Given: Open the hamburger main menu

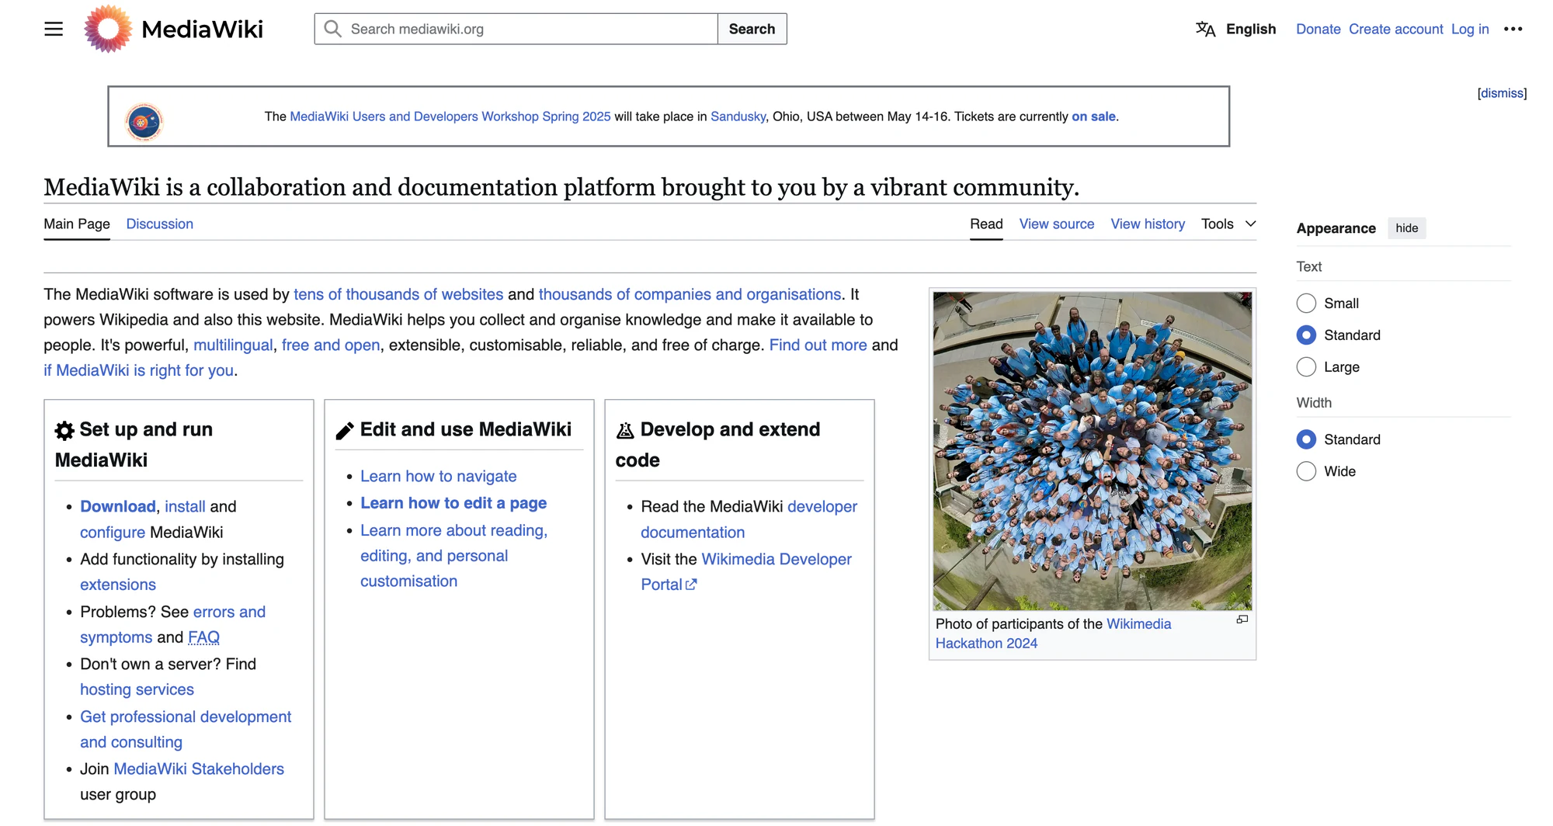Looking at the screenshot, I should point(54,29).
